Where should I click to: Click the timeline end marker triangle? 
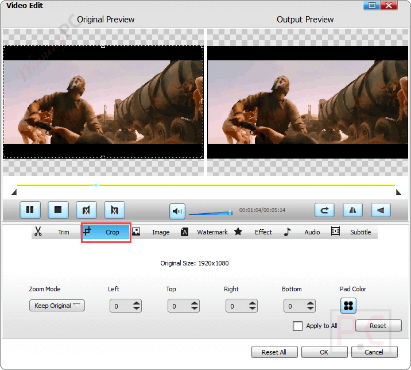point(398,192)
